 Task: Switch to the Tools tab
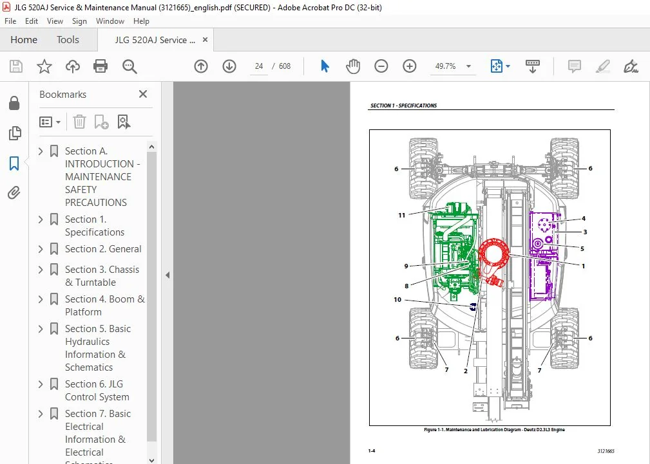68,40
